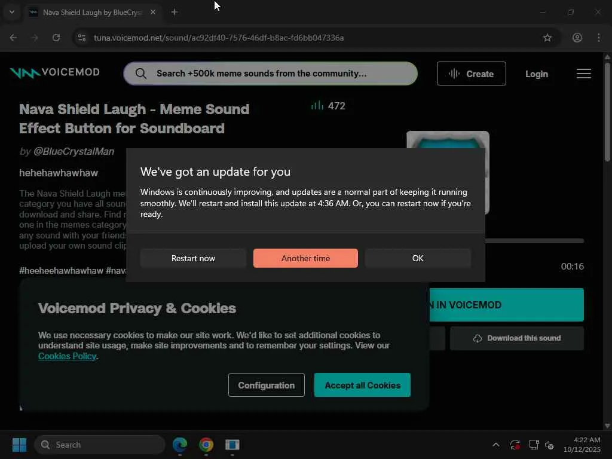The image size is (612, 459).
Task: Open a new browser tab
Action: click(175, 12)
